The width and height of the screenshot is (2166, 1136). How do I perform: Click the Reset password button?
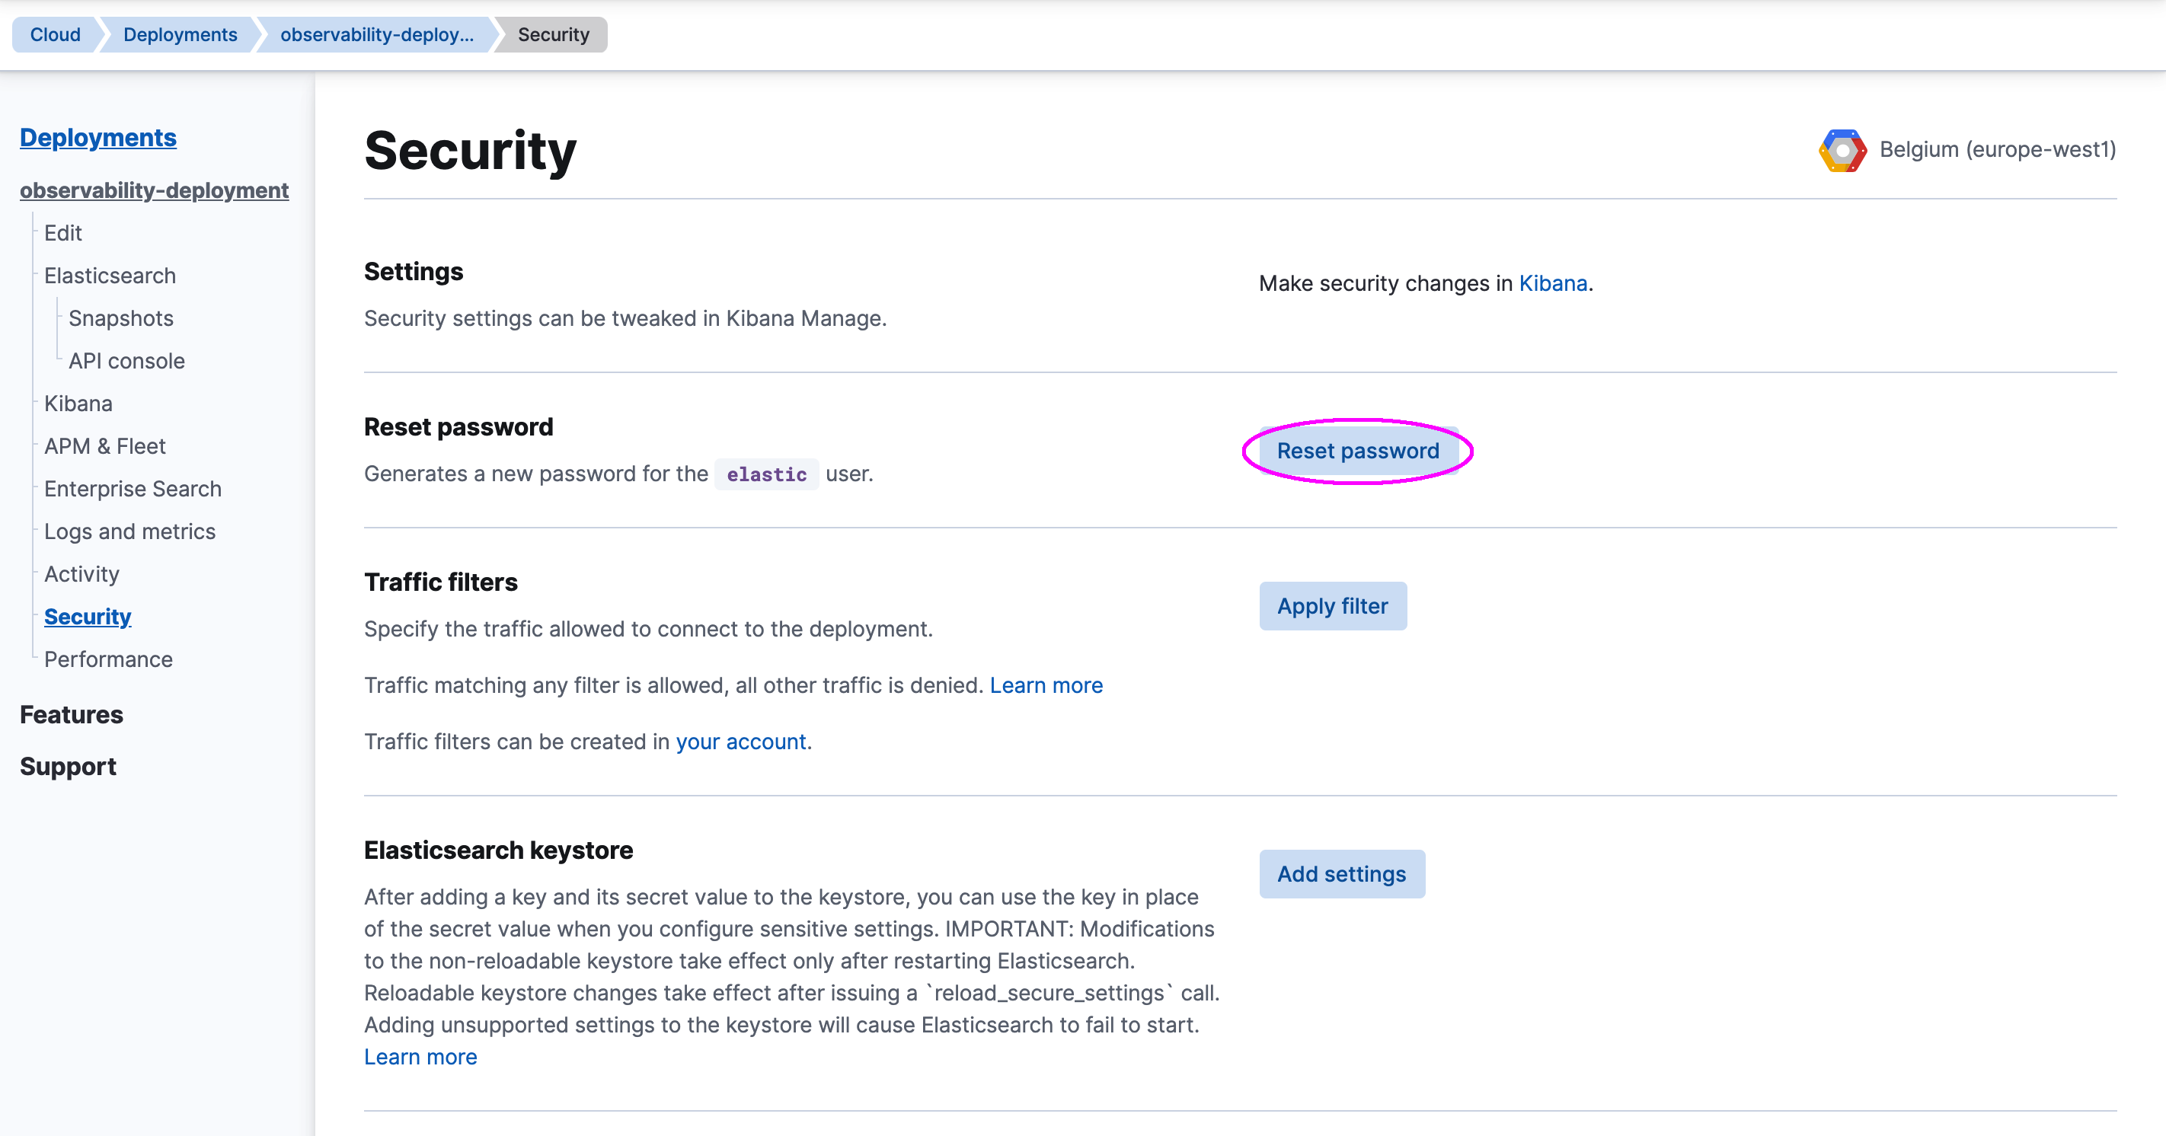pyautogui.click(x=1357, y=451)
